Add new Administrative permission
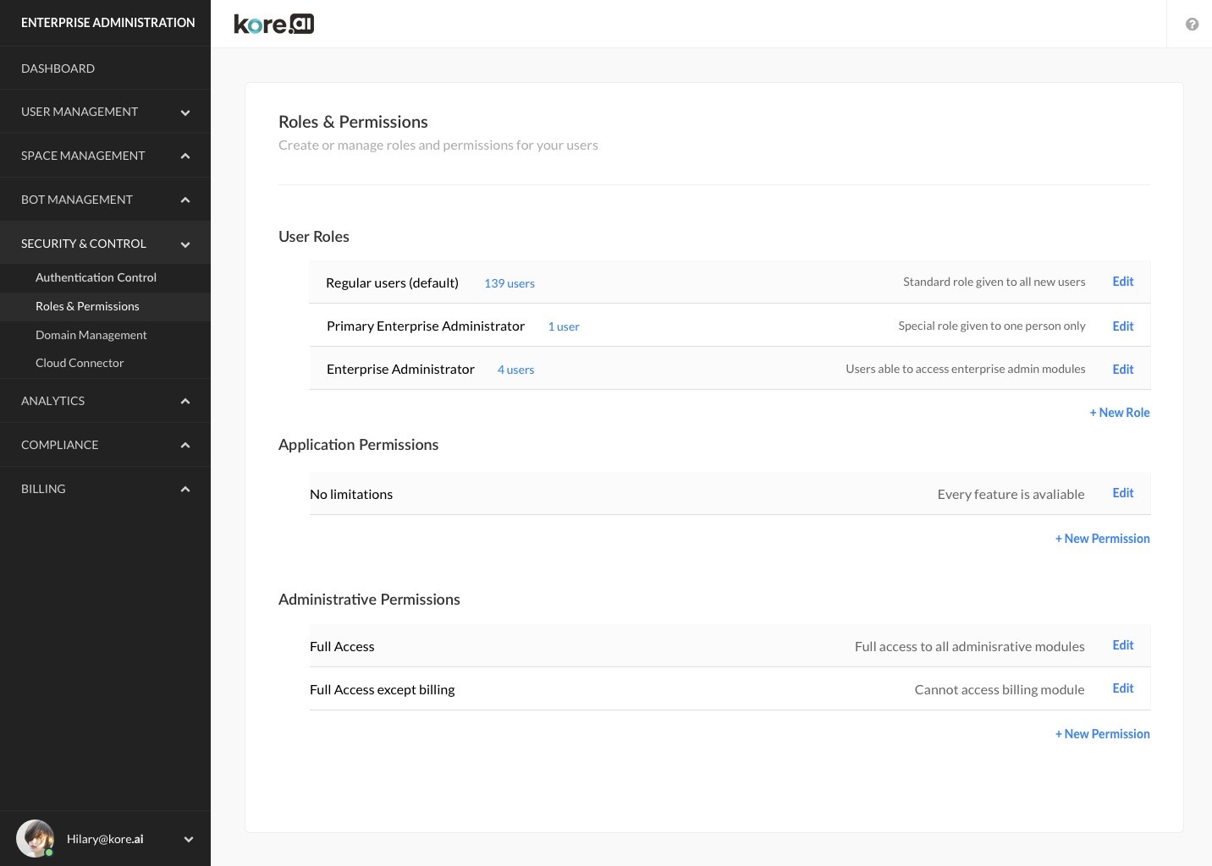This screenshot has height=866, width=1212. point(1102,734)
